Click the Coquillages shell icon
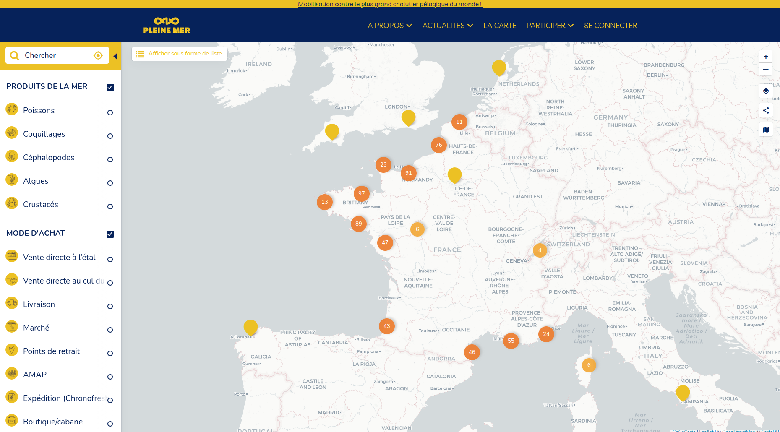This screenshot has width=780, height=432. point(12,133)
